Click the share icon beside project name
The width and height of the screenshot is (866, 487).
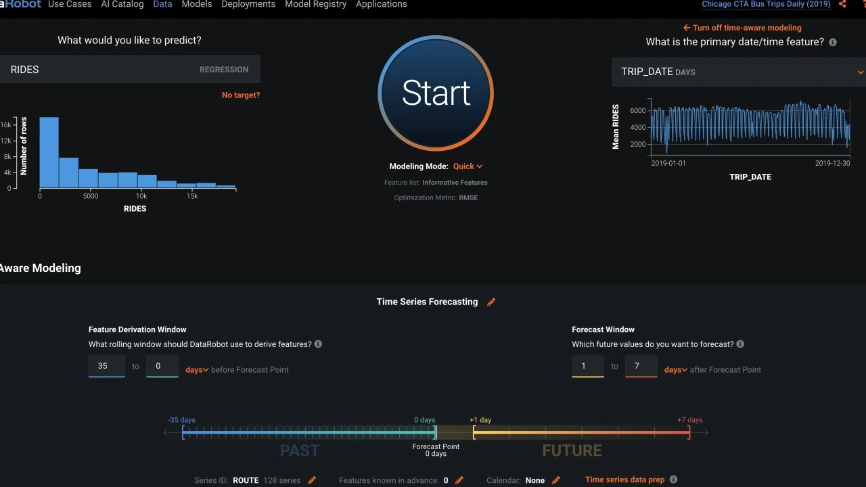(x=842, y=4)
